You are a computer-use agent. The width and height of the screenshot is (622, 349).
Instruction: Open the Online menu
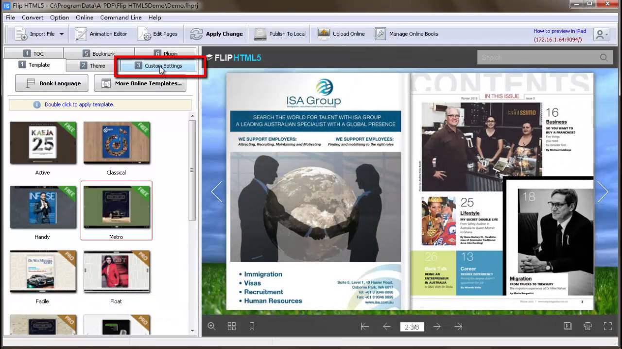85,17
